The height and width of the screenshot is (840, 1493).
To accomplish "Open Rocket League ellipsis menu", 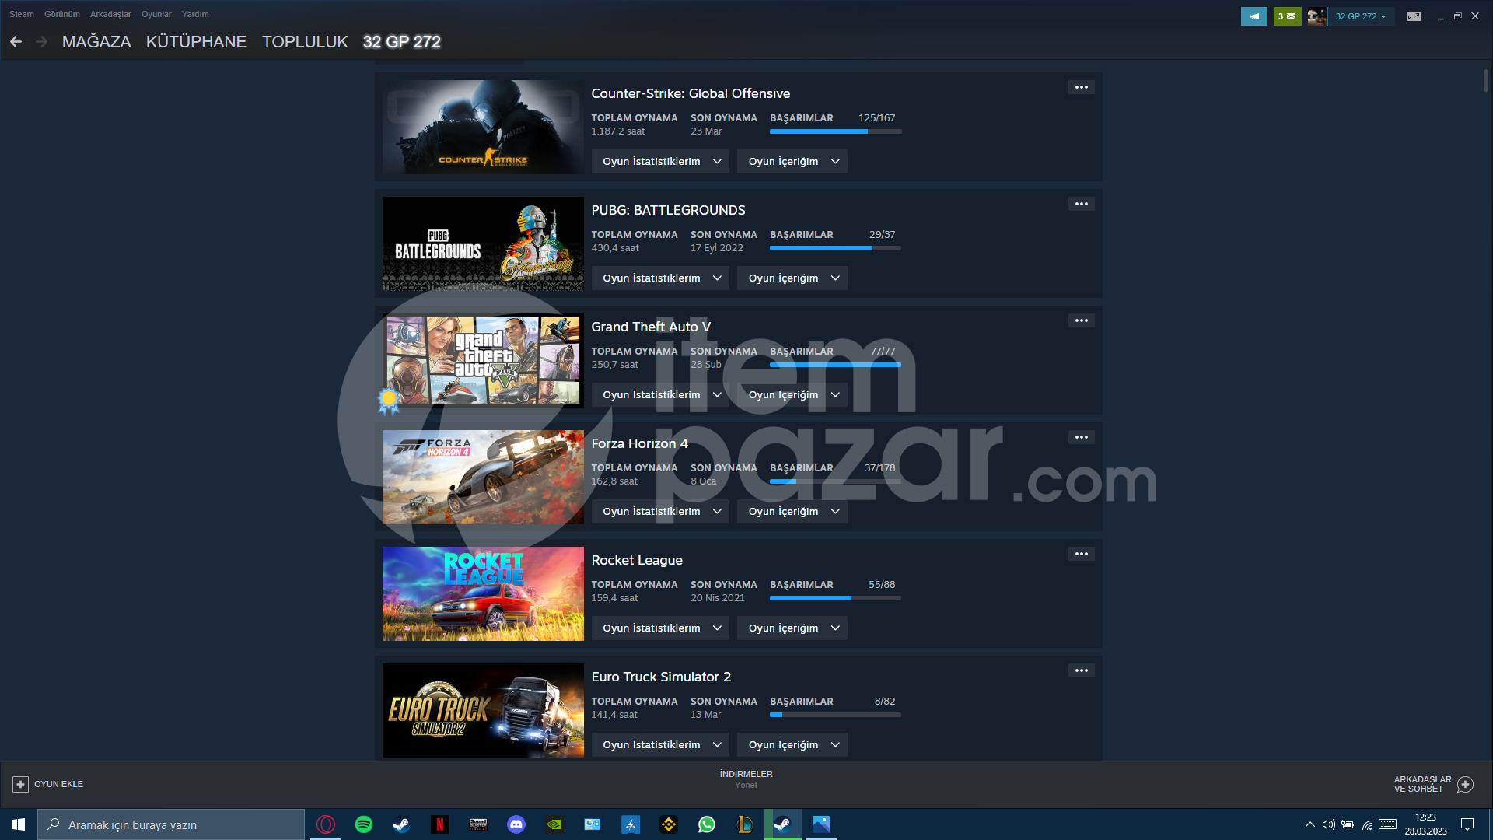I will (x=1082, y=554).
